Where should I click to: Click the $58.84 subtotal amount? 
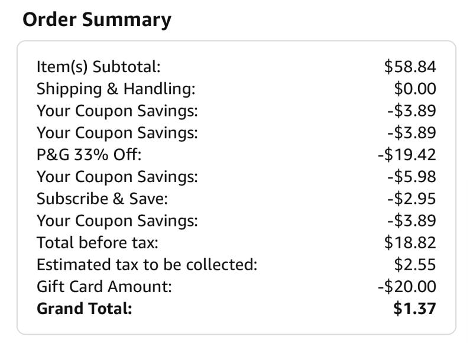coord(410,67)
